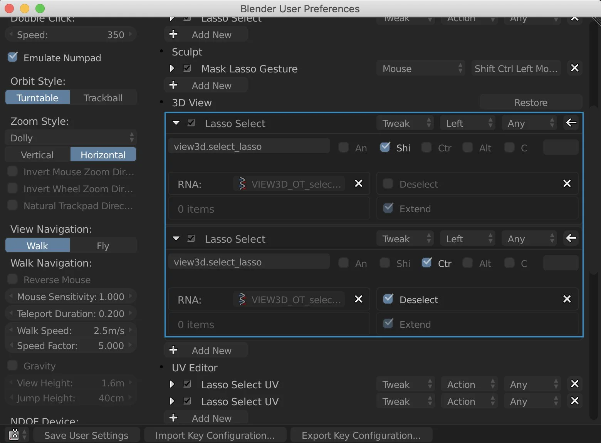Switch view navigation to Walk
The height and width of the screenshot is (443, 601).
coord(37,245)
